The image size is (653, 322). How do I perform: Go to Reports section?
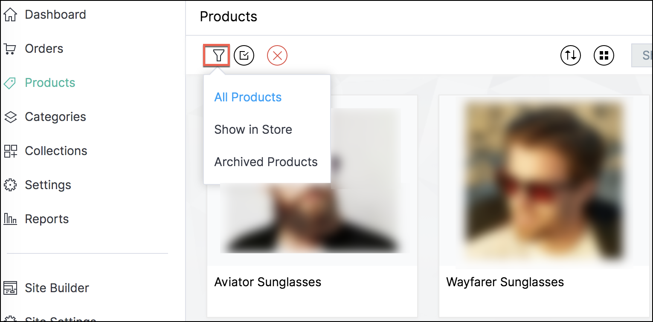(46, 219)
